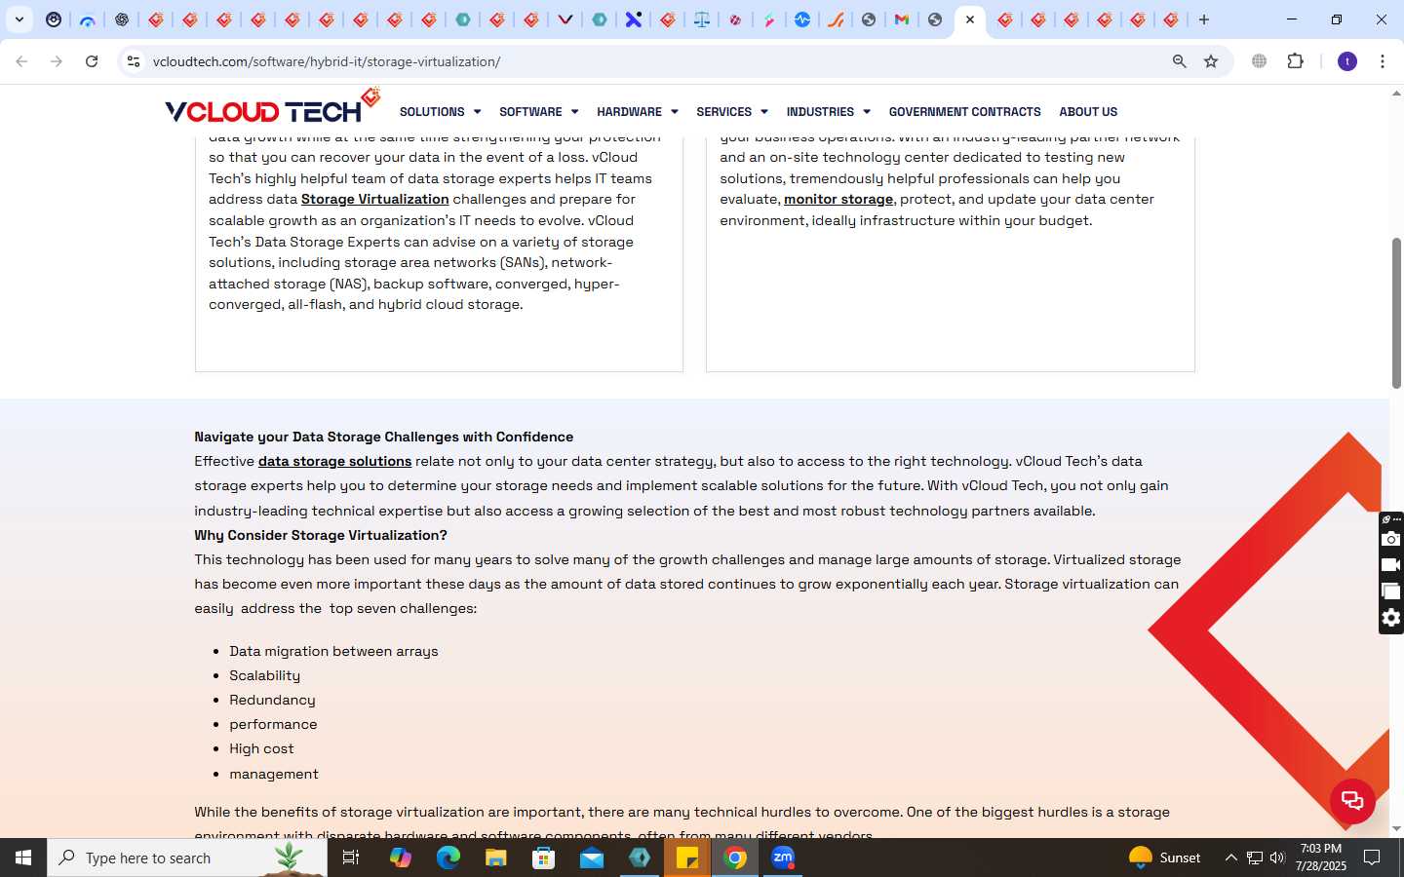Switch to the blue arc icon tab
This screenshot has height=877, width=1404.
coord(88,19)
